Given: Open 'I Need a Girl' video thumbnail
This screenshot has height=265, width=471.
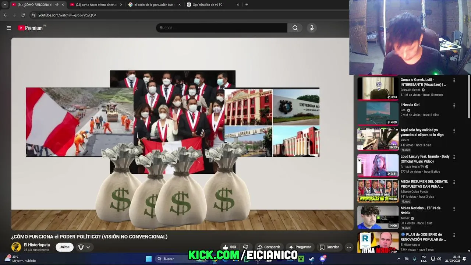Looking at the screenshot, I should click(378, 114).
